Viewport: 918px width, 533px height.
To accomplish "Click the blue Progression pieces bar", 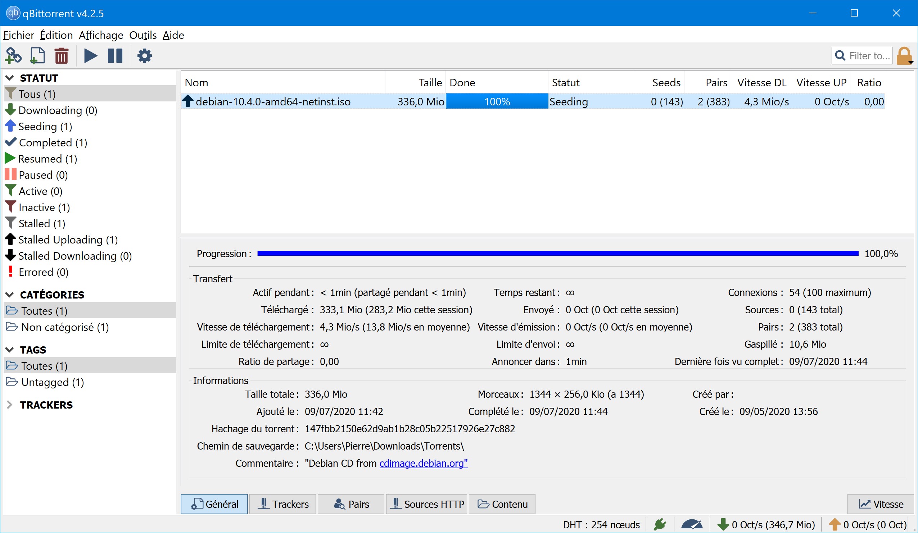I will [x=558, y=254].
